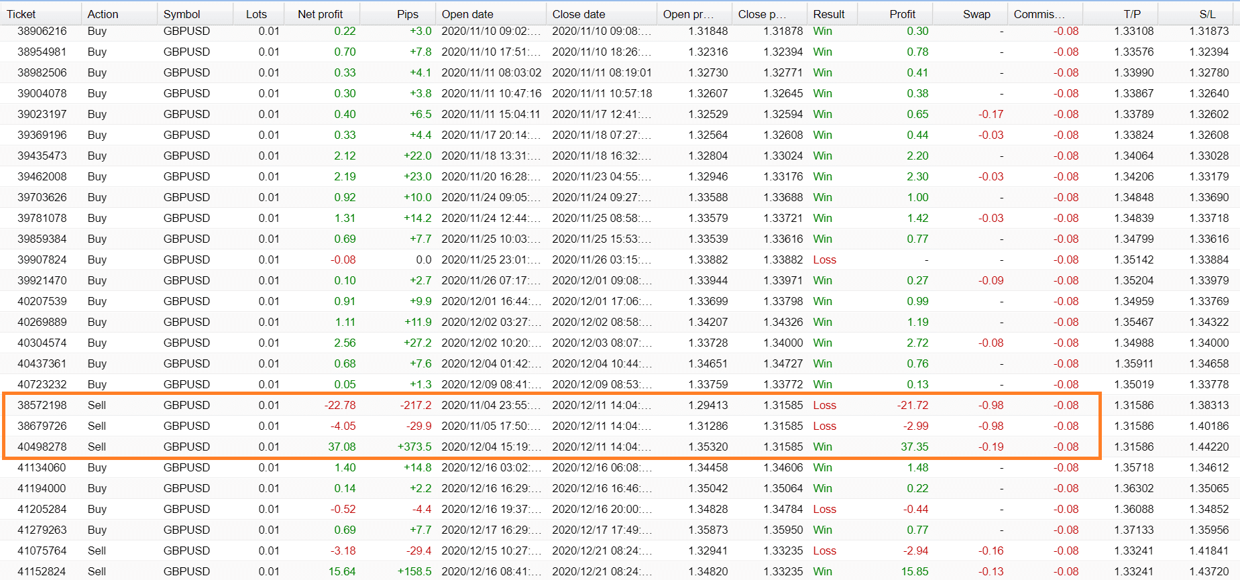Screen dimensions: 1240x580
Task: Click pips value -217.2
Action: [416, 405]
